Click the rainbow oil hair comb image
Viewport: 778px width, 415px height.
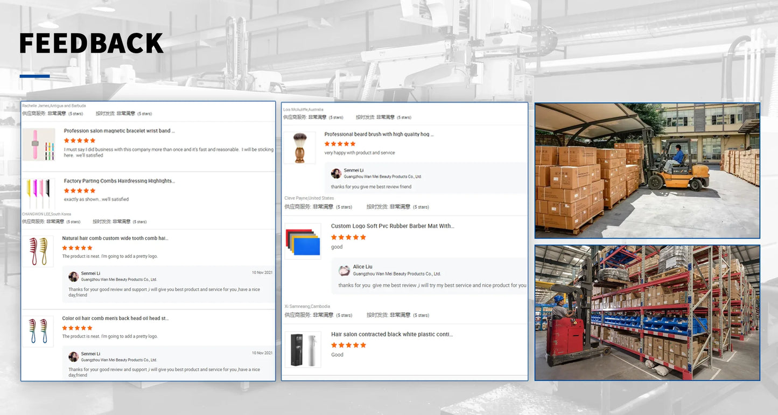(38, 331)
